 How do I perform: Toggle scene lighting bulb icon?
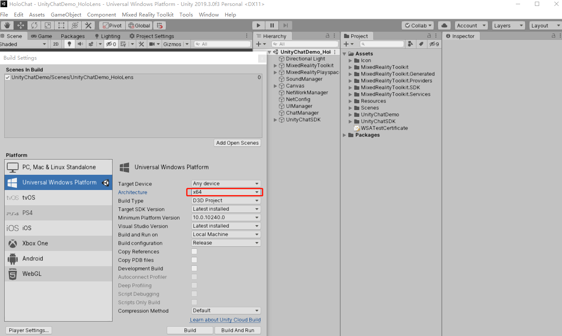[69, 44]
